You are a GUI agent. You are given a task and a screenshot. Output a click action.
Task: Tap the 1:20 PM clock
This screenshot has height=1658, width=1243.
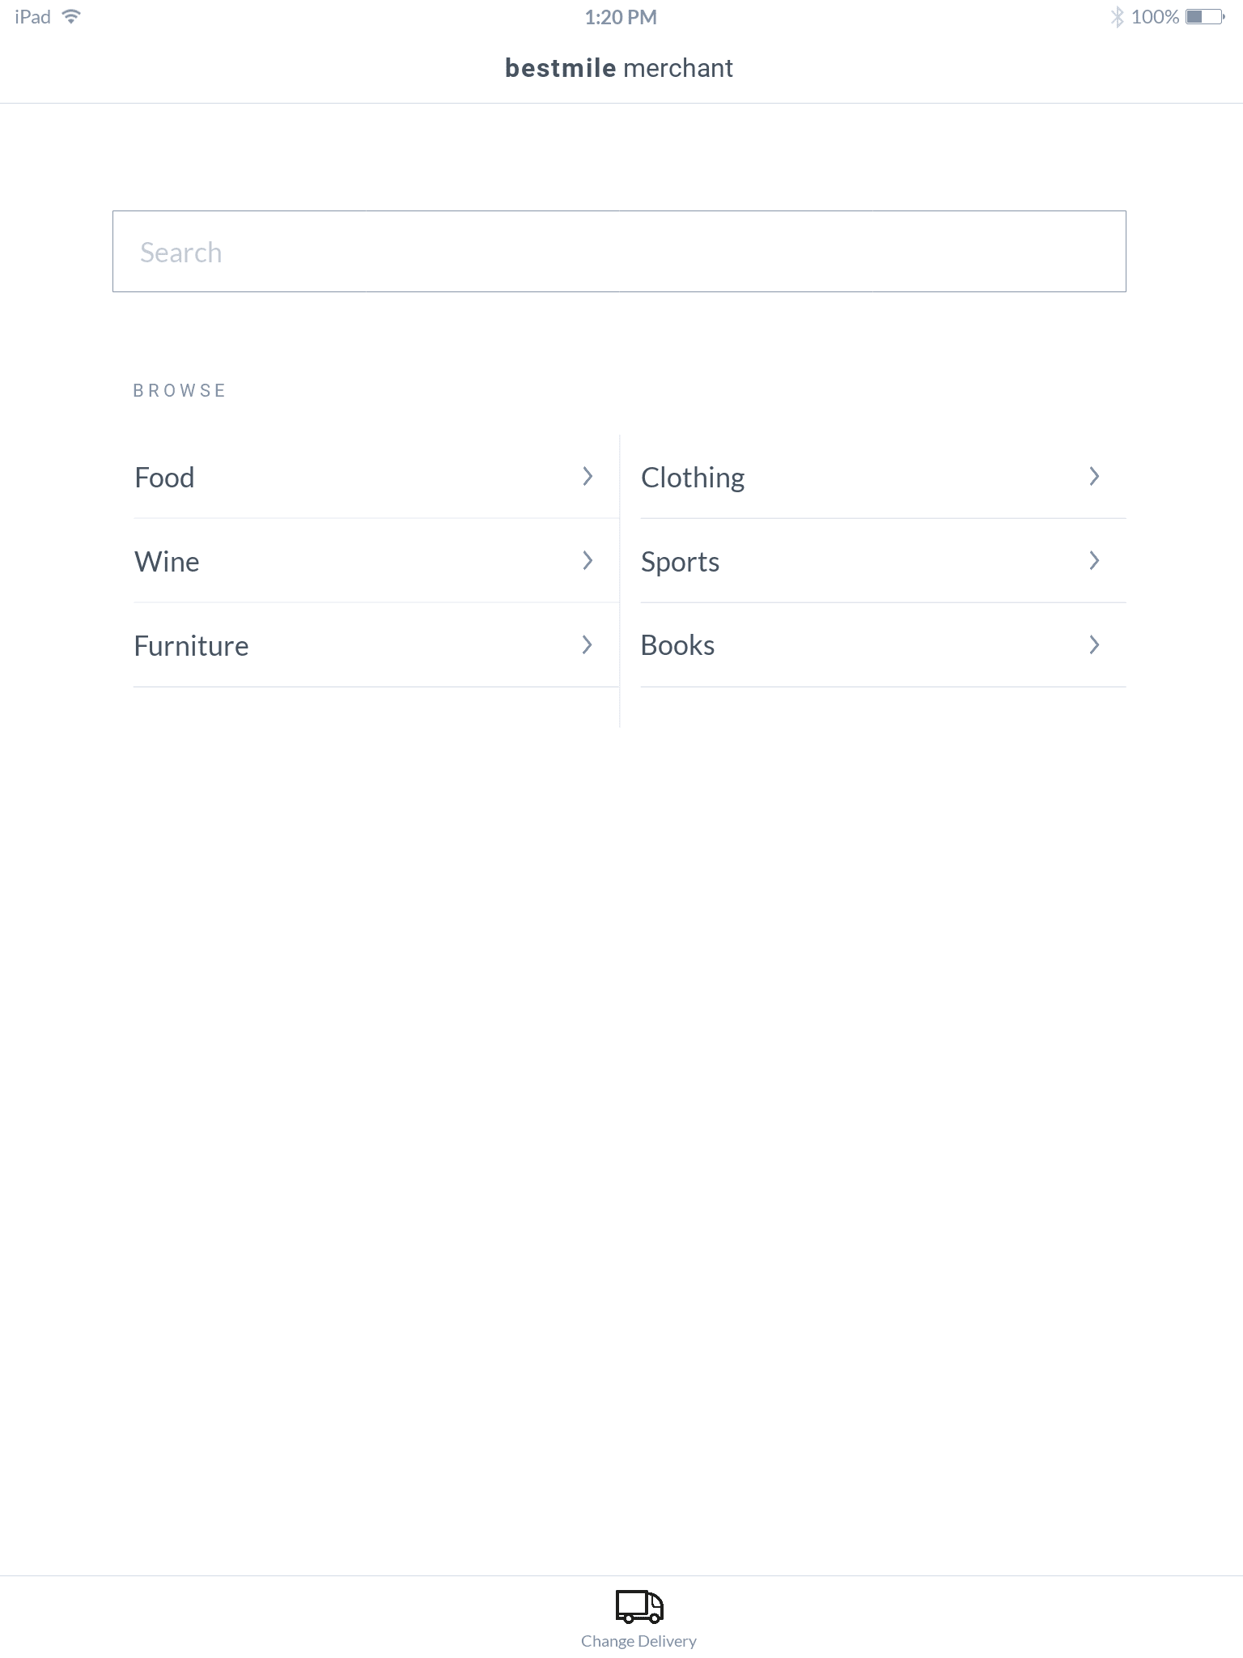[621, 17]
